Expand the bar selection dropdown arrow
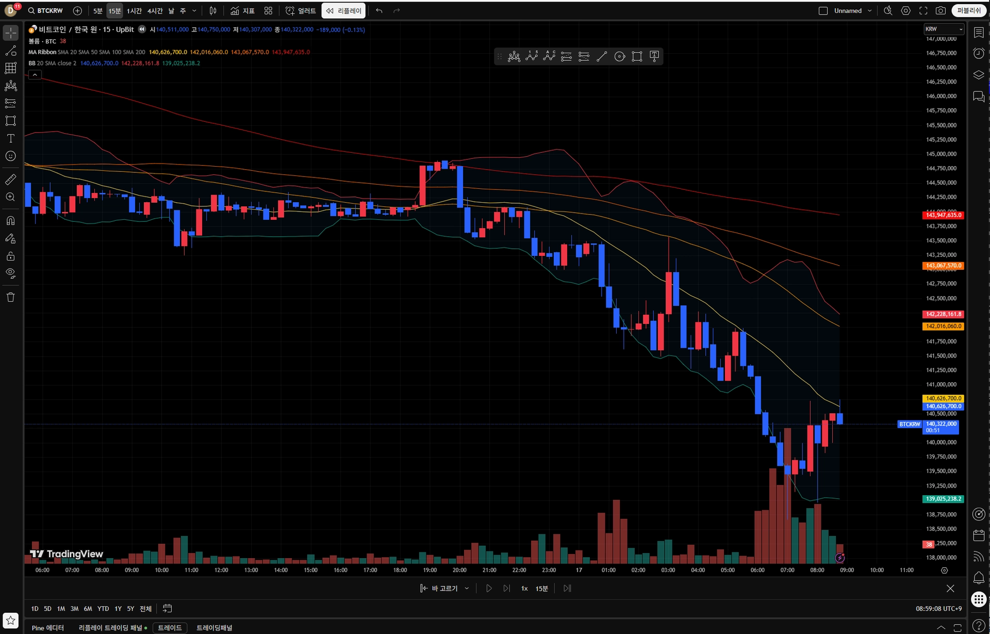The image size is (990, 634). click(467, 588)
